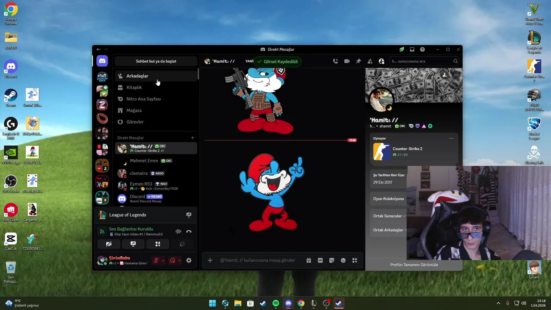Open soundboard in the voice panel
Viewport: 551px width, 310px height.
pyautogui.click(x=182, y=244)
